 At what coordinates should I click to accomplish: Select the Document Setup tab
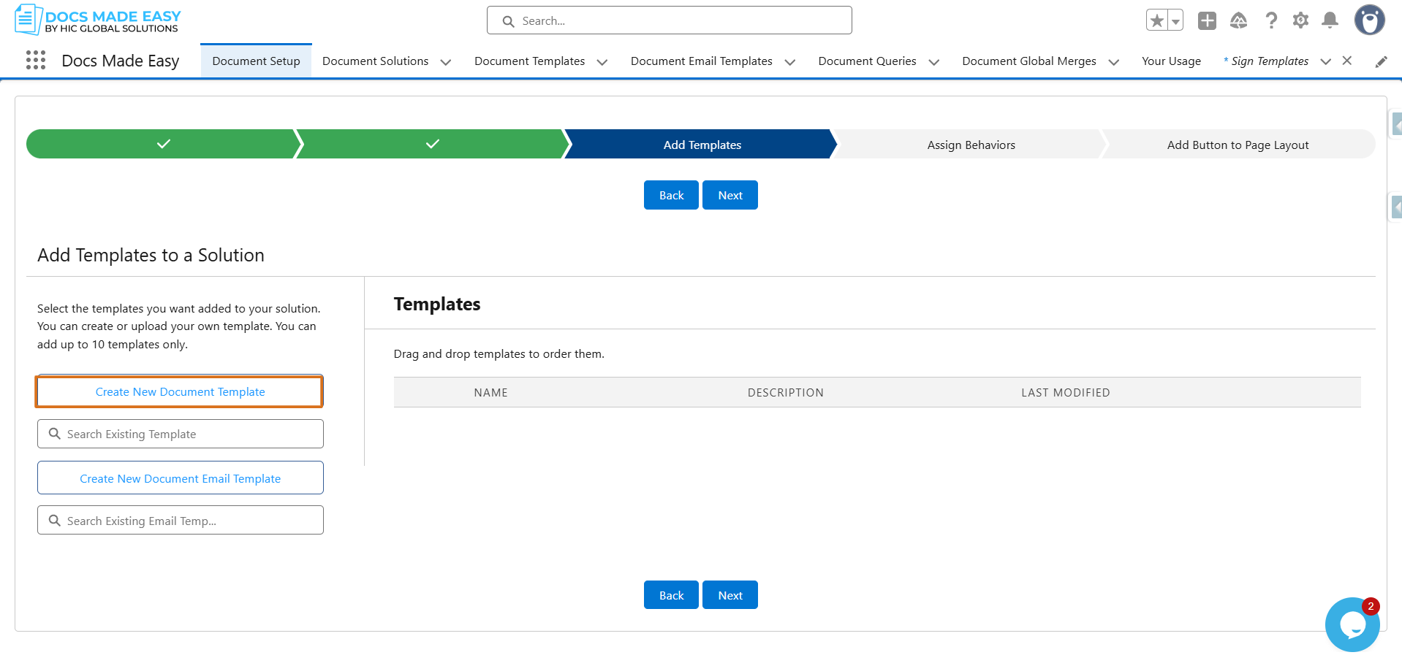click(x=256, y=61)
